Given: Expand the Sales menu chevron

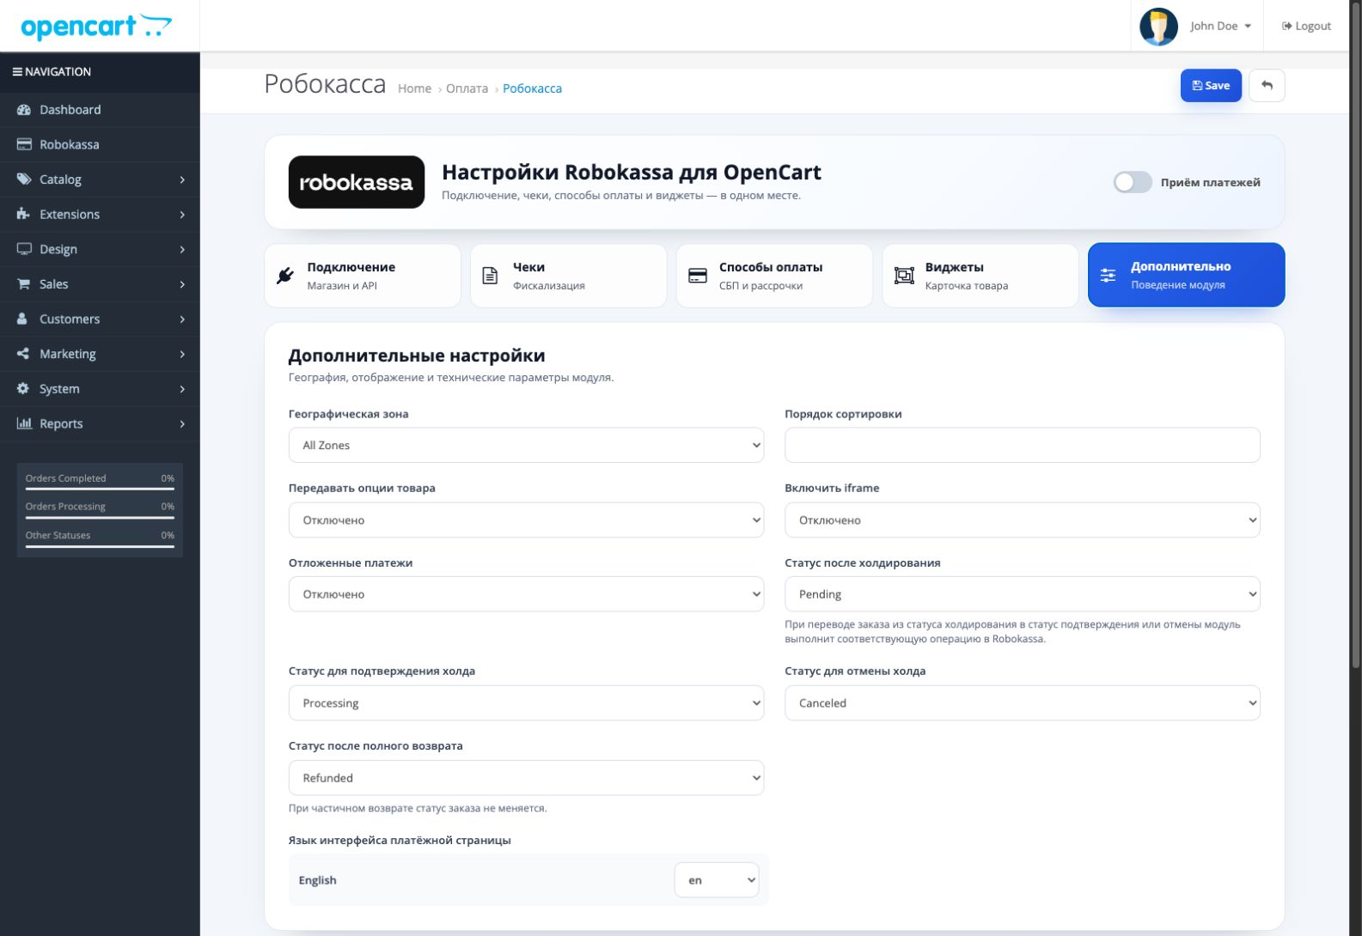Looking at the screenshot, I should pos(182,284).
